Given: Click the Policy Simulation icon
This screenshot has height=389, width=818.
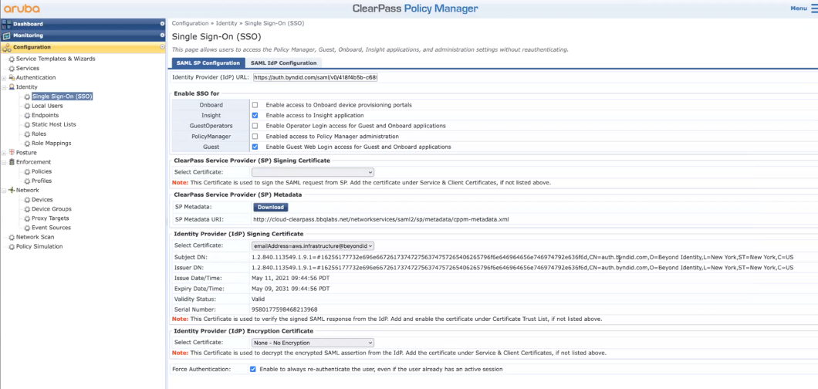Looking at the screenshot, I should tap(11, 246).
